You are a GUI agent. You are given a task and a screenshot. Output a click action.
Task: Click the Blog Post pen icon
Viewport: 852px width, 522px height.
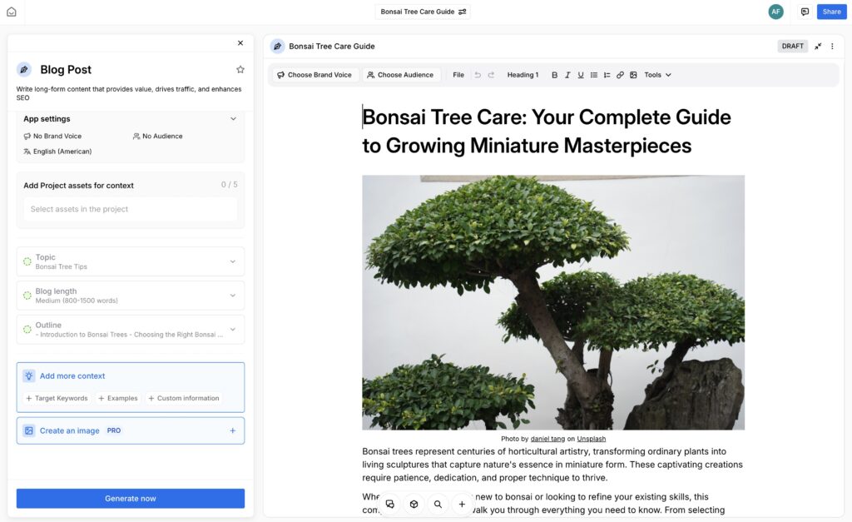[x=24, y=70]
